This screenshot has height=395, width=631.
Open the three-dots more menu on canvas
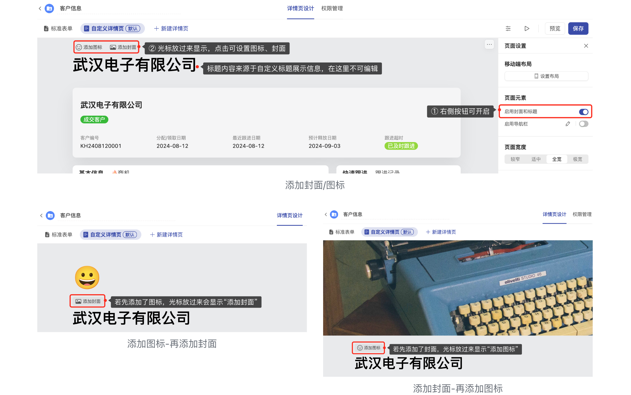pyautogui.click(x=489, y=44)
